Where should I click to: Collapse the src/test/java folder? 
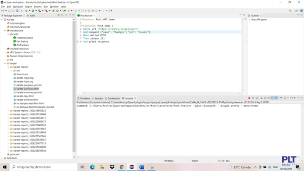tap(5, 31)
